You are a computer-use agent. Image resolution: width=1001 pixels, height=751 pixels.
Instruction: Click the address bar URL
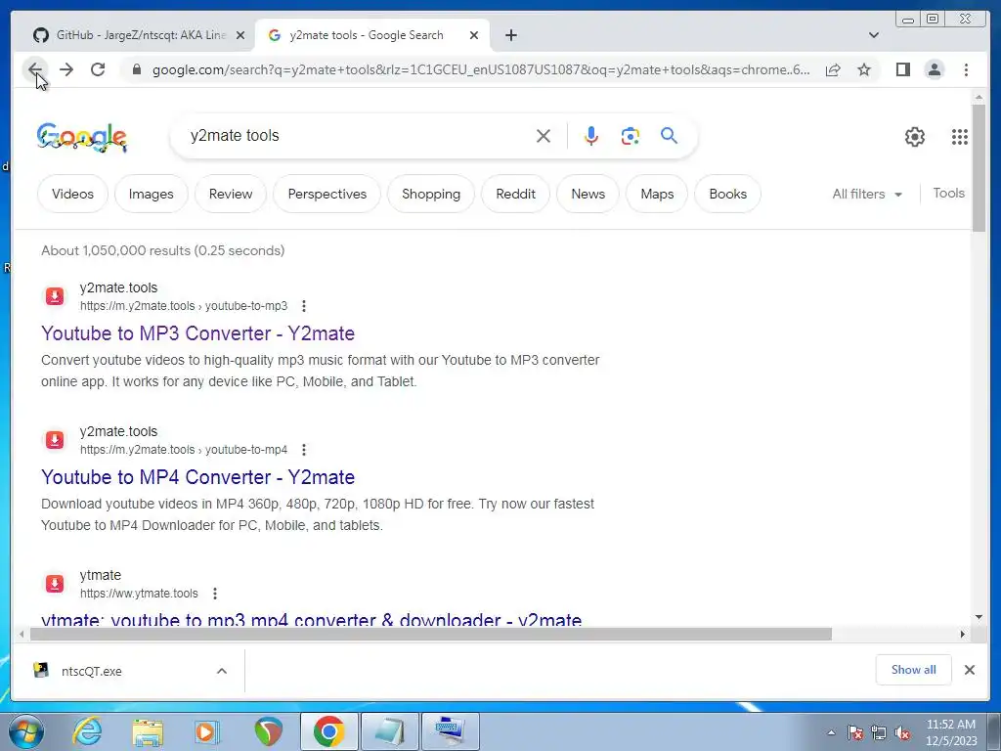point(481,69)
